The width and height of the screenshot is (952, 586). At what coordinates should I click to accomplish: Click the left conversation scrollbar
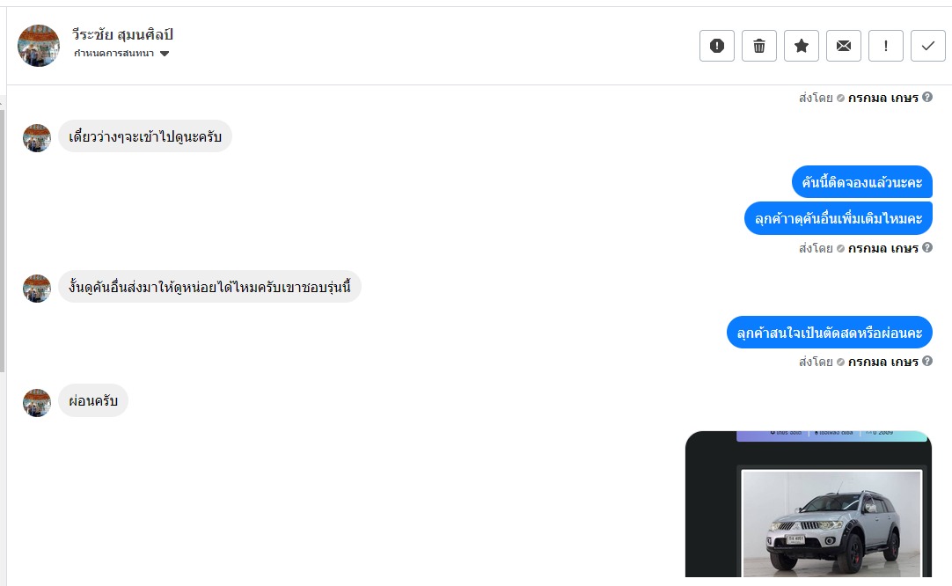click(x=3, y=237)
